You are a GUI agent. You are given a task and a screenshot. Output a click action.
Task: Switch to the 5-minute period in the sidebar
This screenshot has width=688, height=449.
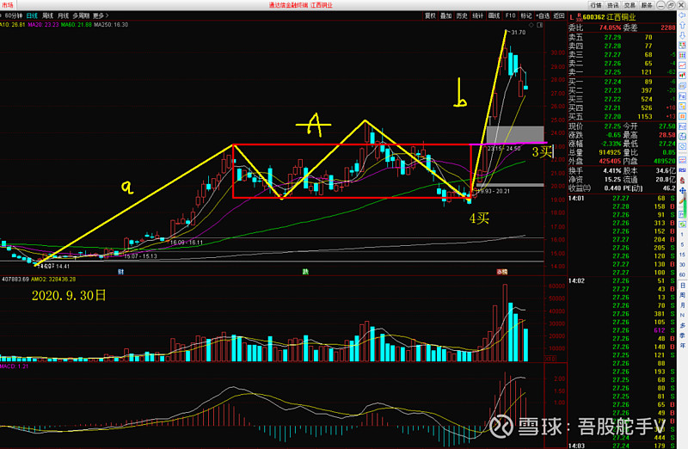[x=682, y=244]
